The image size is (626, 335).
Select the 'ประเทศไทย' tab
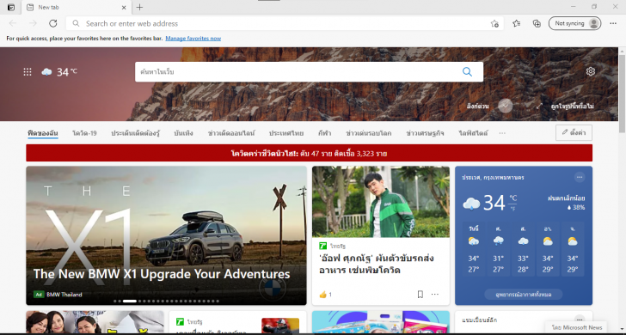click(x=285, y=133)
